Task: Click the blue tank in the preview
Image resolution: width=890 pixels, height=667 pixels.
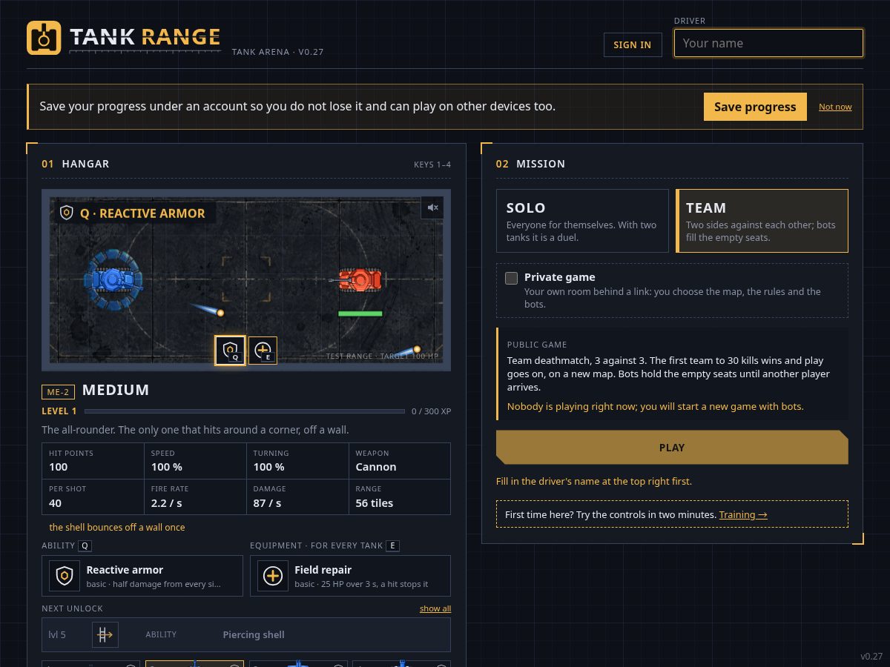Action: tap(113, 280)
